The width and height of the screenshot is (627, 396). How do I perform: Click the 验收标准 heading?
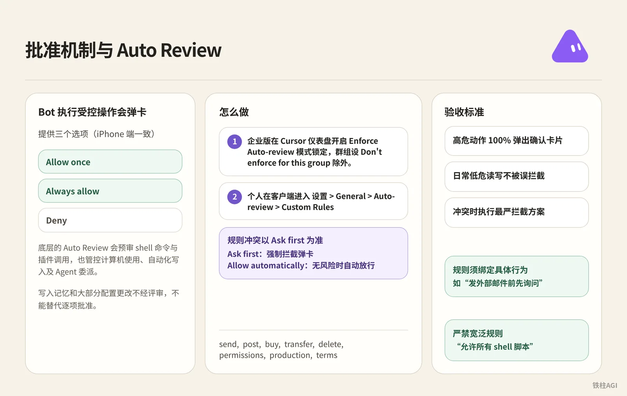point(464,112)
